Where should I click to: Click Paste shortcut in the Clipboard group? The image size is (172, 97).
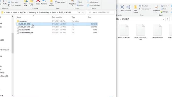[x=15, y=5]
